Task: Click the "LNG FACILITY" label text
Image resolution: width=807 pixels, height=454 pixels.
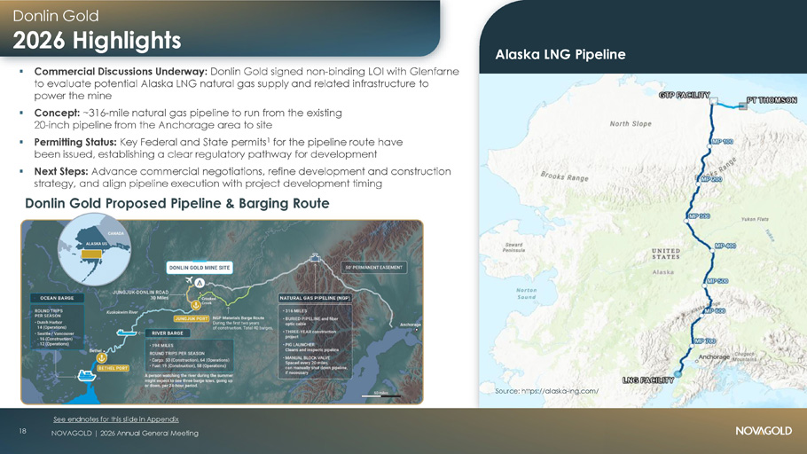Action: click(x=648, y=380)
